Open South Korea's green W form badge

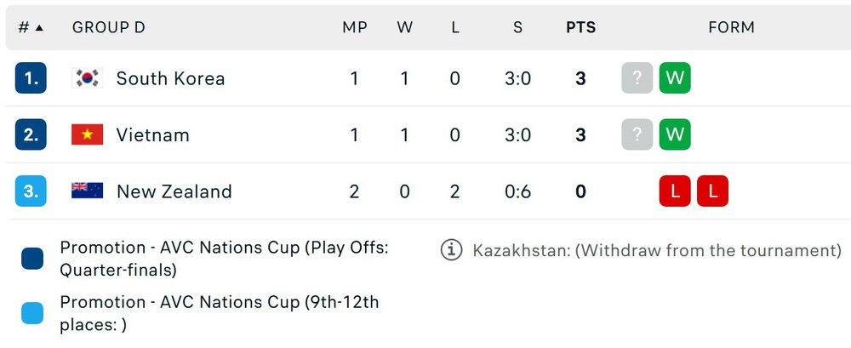[x=675, y=78]
